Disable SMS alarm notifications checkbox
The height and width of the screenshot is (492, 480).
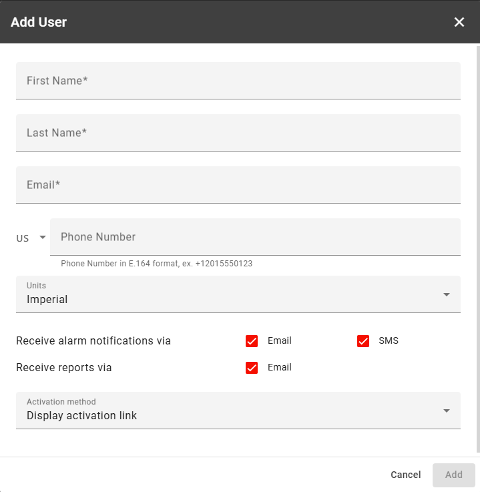click(x=363, y=341)
